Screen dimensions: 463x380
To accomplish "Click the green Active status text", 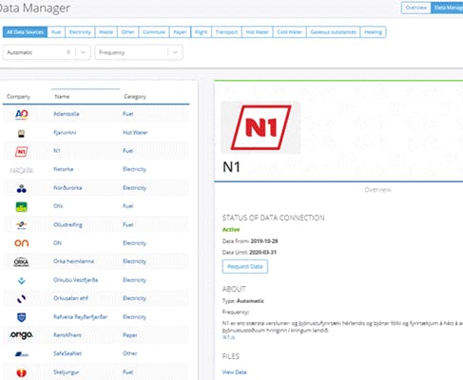I will click(231, 230).
